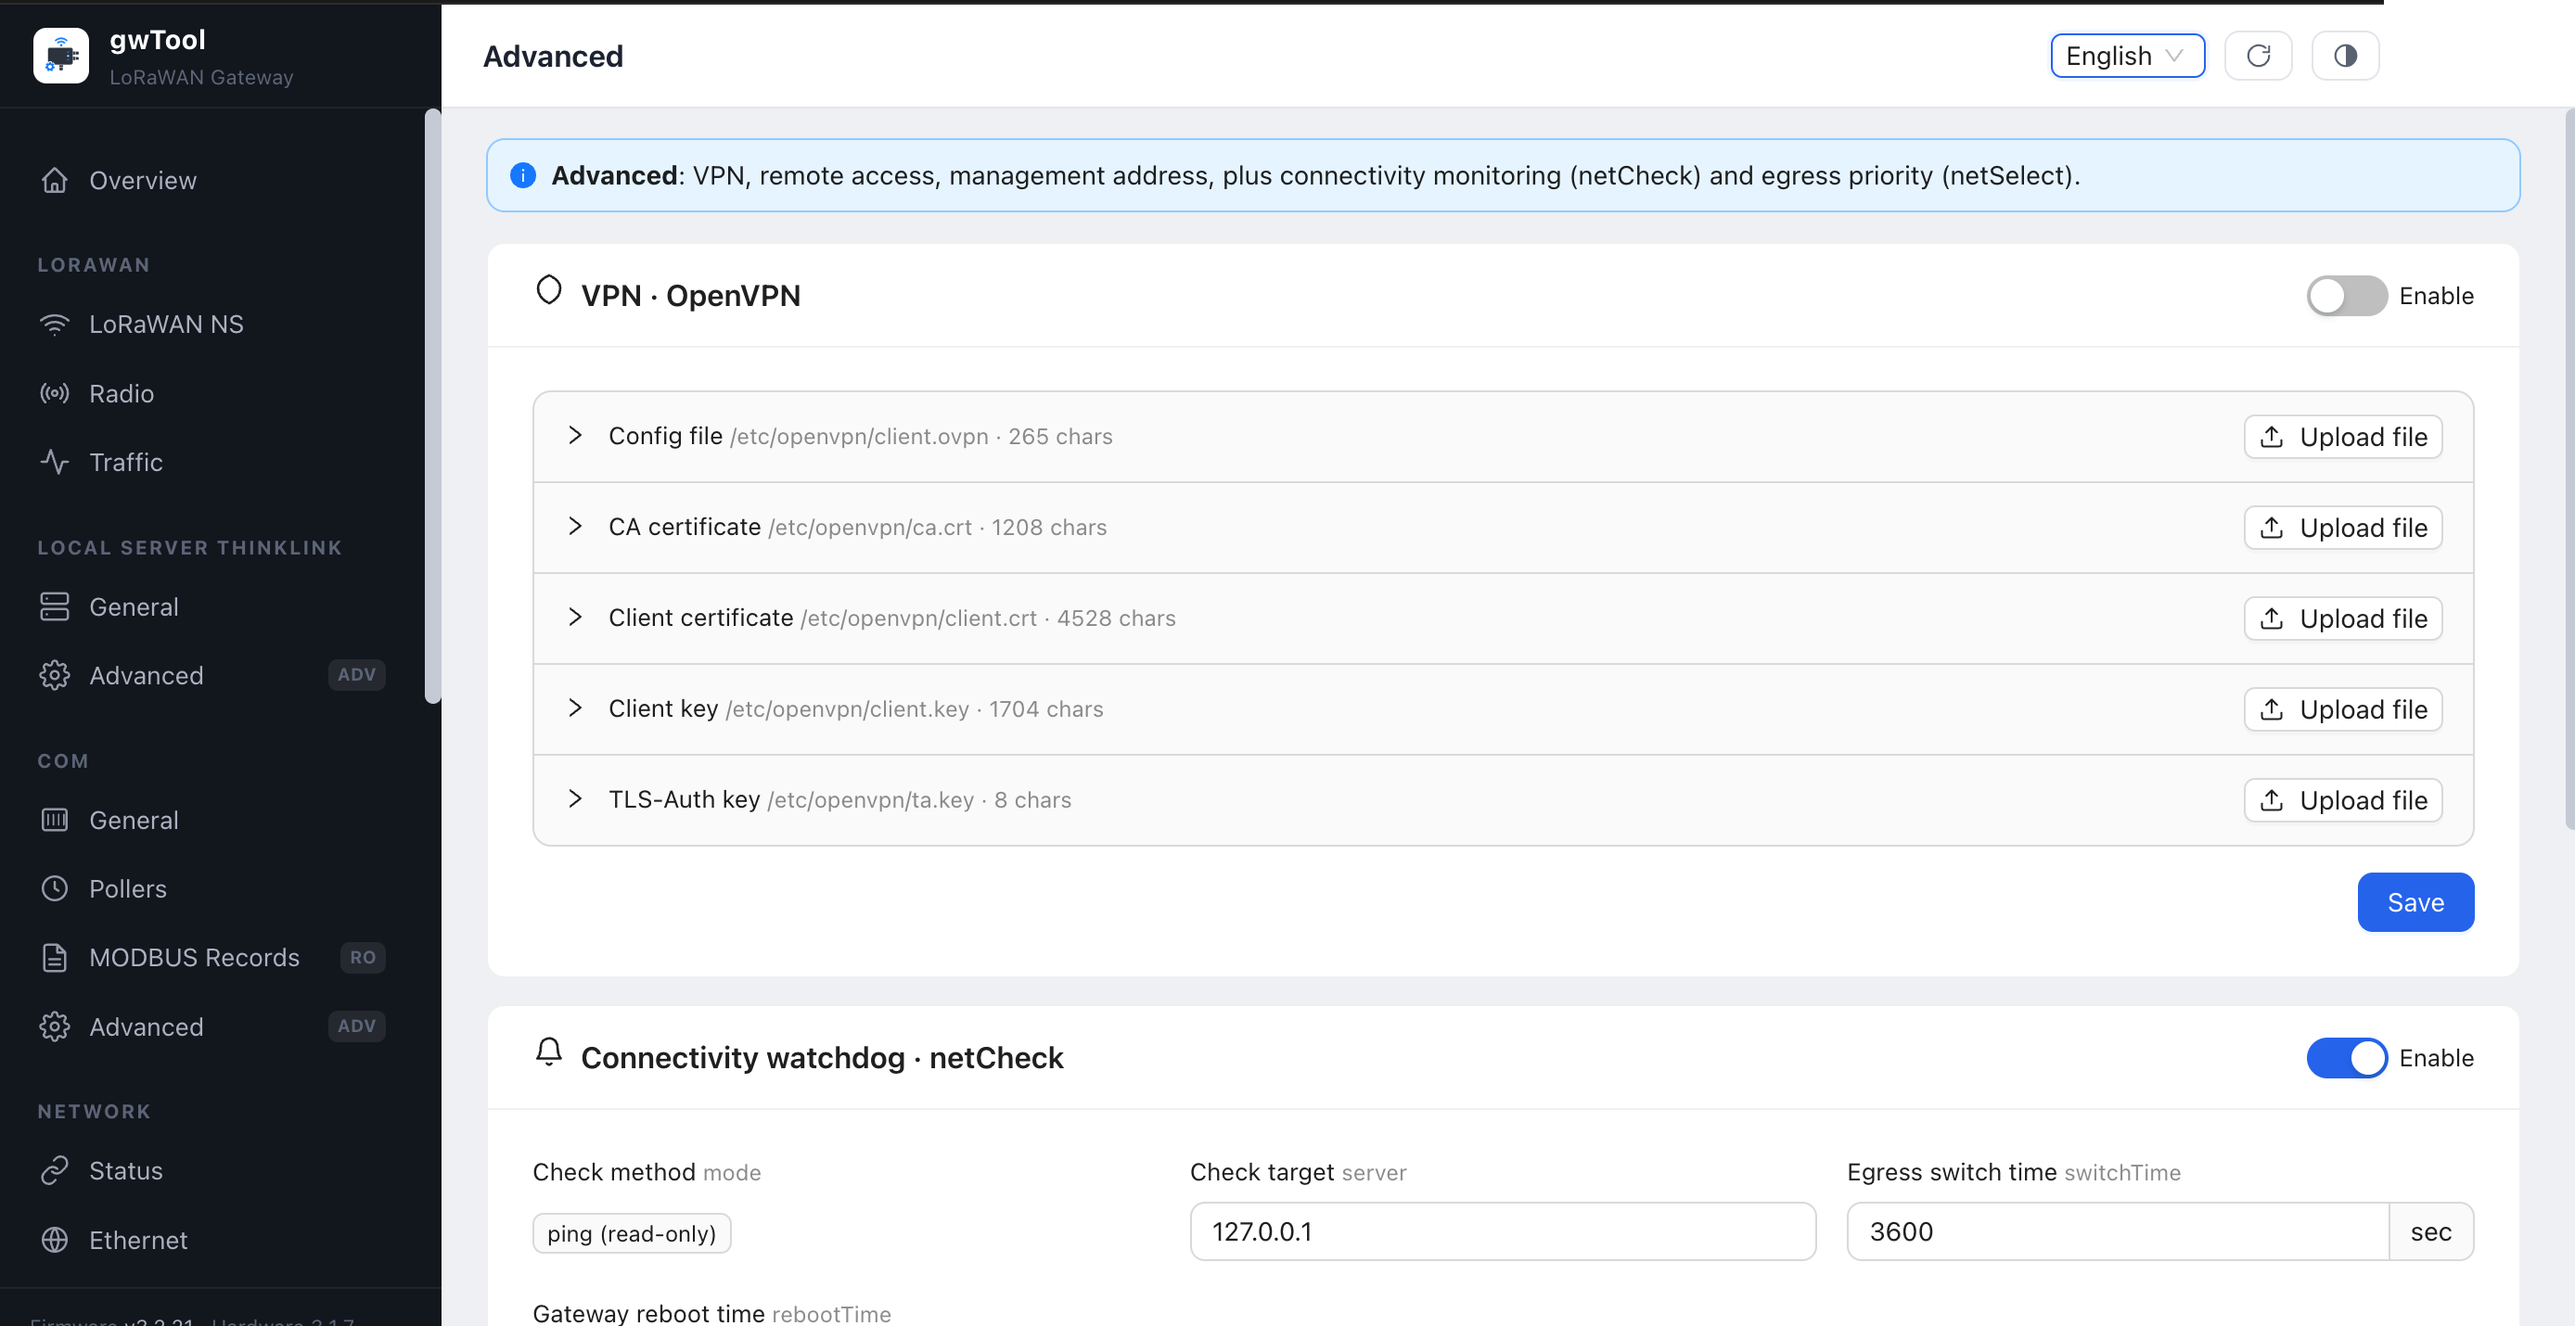Click the activity pulse icon beside Traffic
This screenshot has width=2575, height=1326.
[55, 462]
